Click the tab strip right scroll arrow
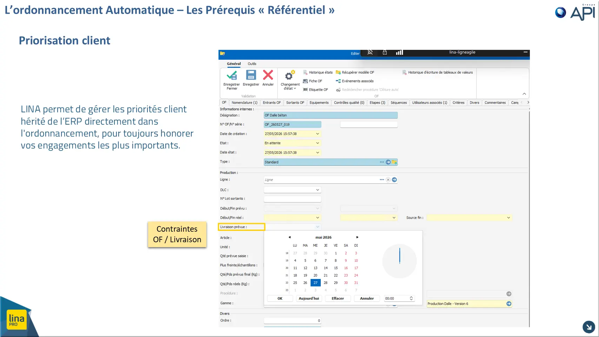The height and width of the screenshot is (337, 599). tap(528, 103)
